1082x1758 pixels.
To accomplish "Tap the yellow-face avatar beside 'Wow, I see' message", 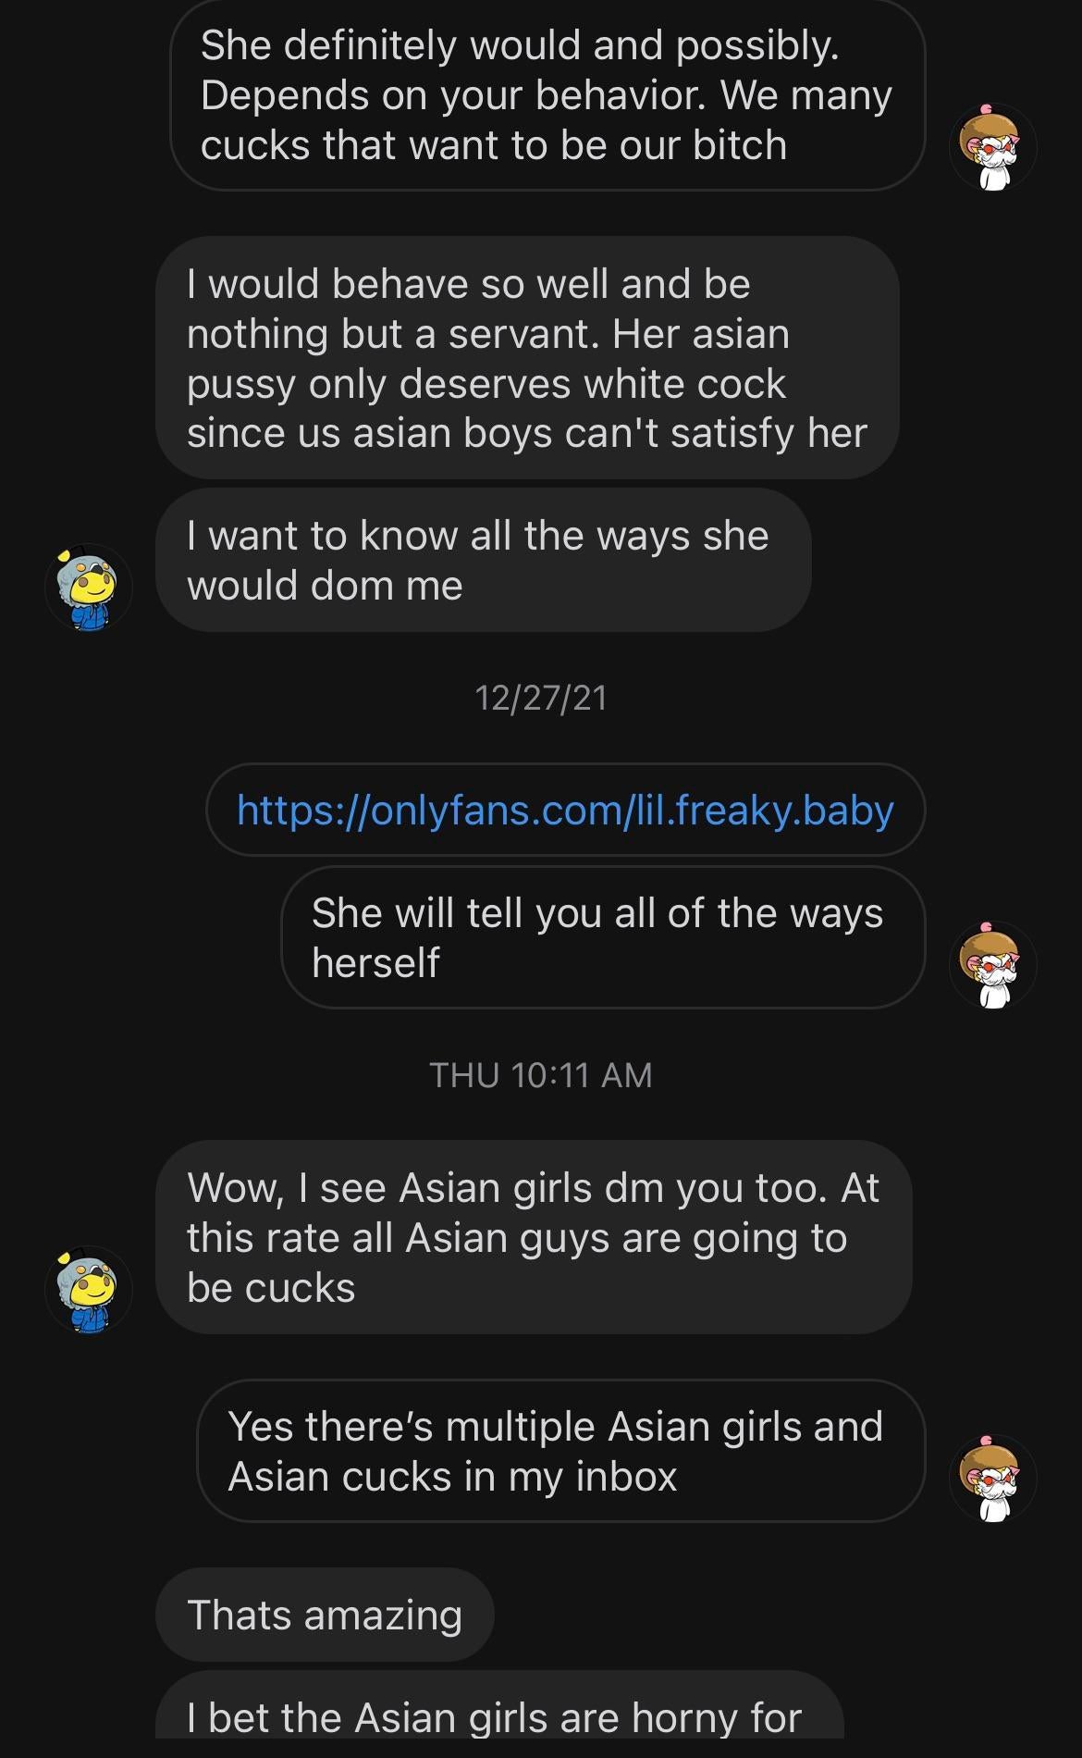I will click(x=89, y=1289).
